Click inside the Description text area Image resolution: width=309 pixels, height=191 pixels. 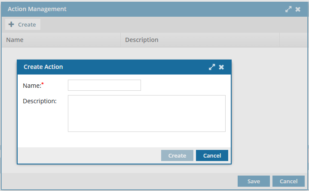(x=147, y=113)
